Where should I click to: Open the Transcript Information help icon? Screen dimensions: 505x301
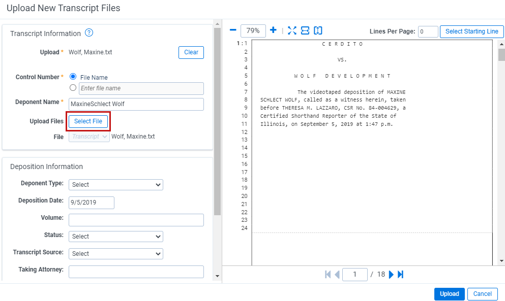pos(89,33)
